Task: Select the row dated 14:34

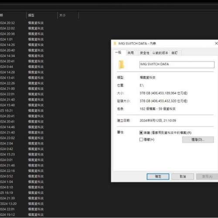Action: (x=22, y=56)
